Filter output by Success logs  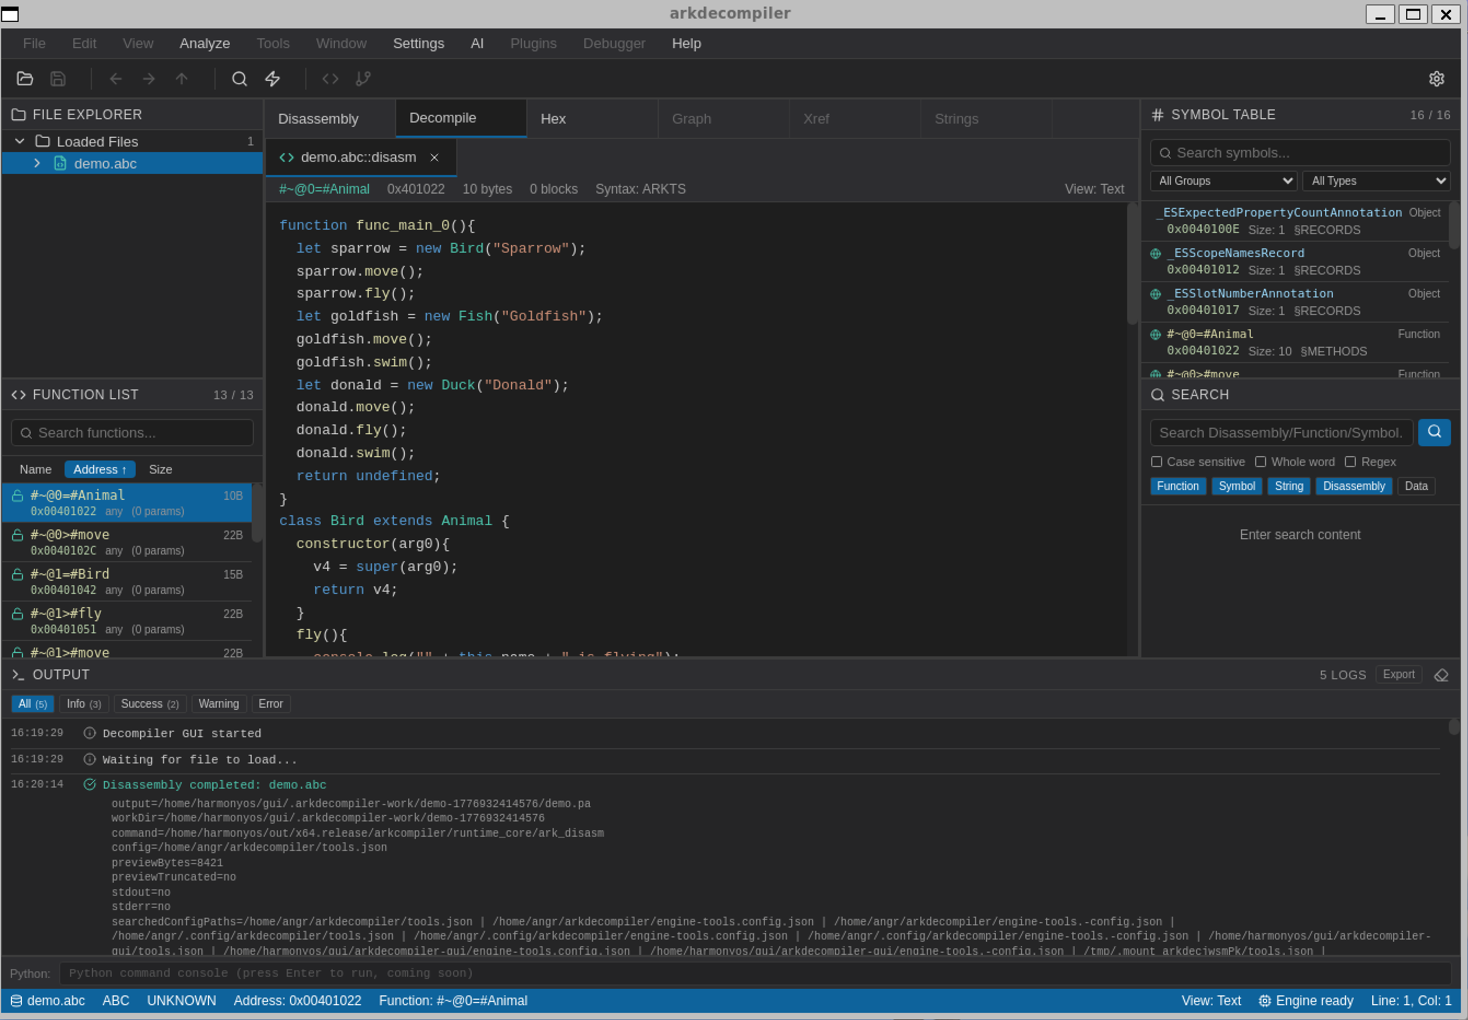[149, 704]
